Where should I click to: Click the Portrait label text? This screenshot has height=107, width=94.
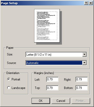(16, 79)
